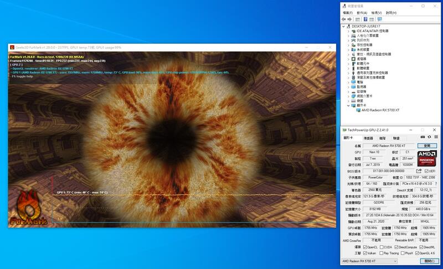The width and height of the screenshot is (443, 269).
Task: Click the AMD Radeon logo in GPU-Z
Action: [x=427, y=159]
